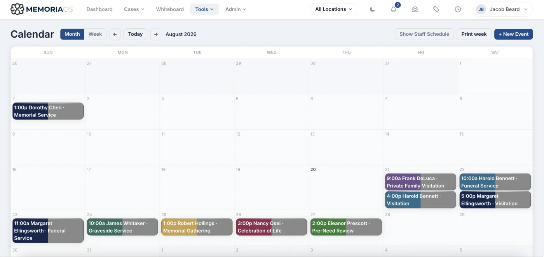
Task: Open Harold Bennett 4:00p Visitation event
Action: pyautogui.click(x=420, y=200)
